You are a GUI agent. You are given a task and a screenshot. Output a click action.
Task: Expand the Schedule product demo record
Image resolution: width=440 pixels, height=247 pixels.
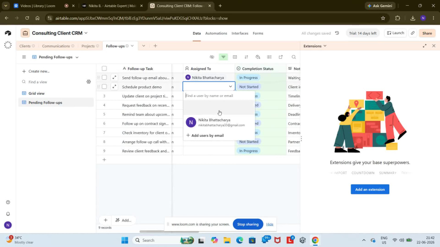pos(114,87)
